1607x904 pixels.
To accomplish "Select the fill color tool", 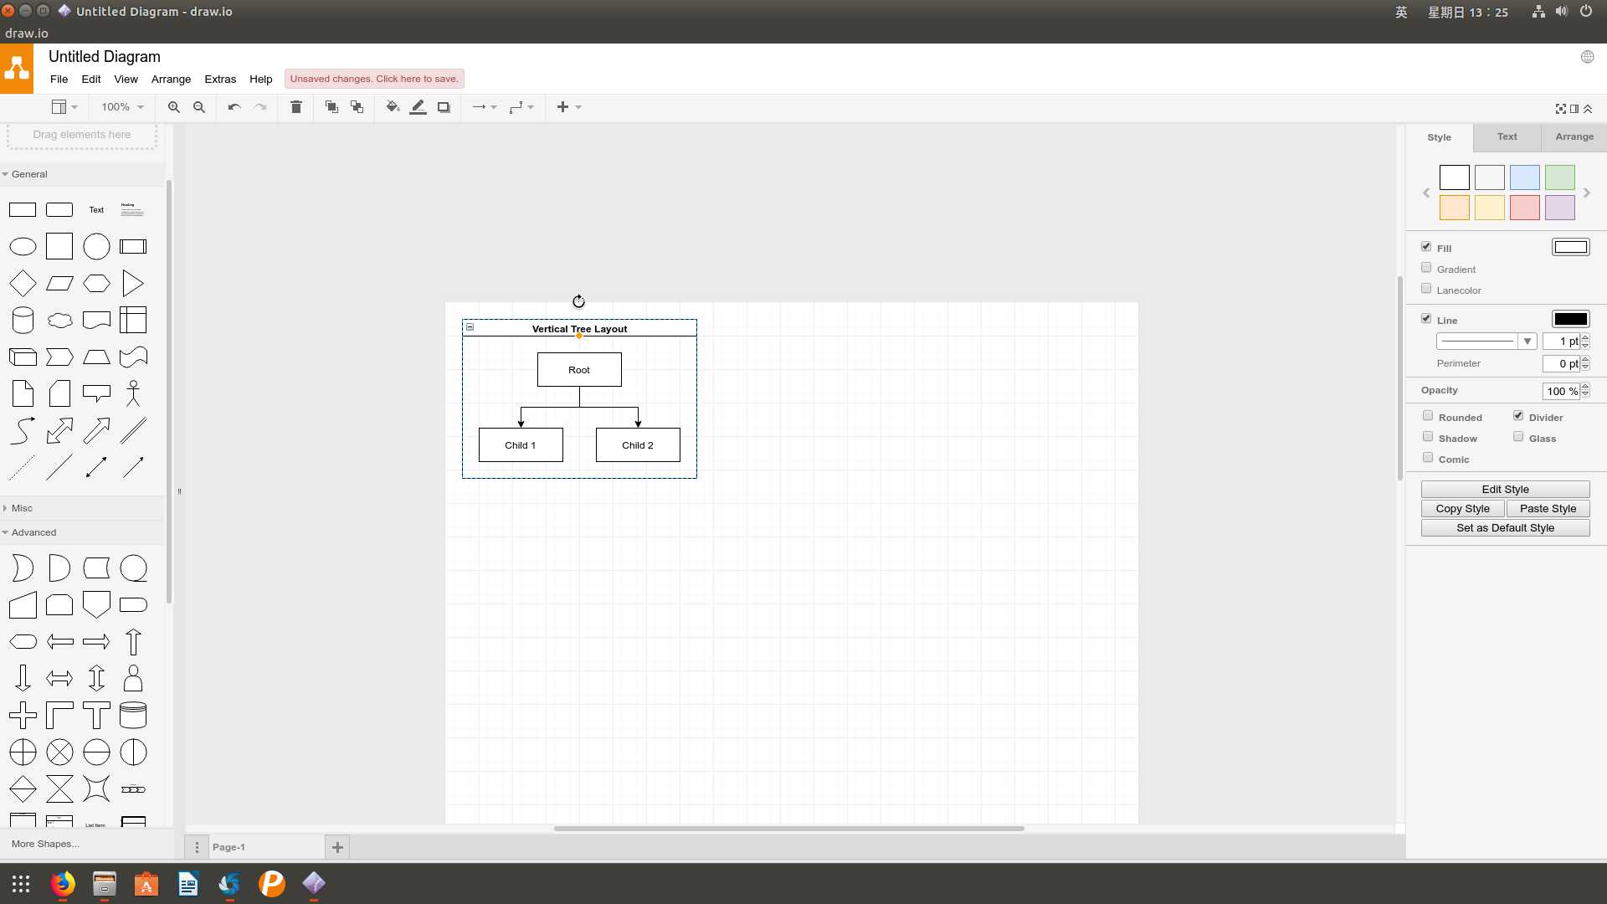I will pyautogui.click(x=393, y=107).
